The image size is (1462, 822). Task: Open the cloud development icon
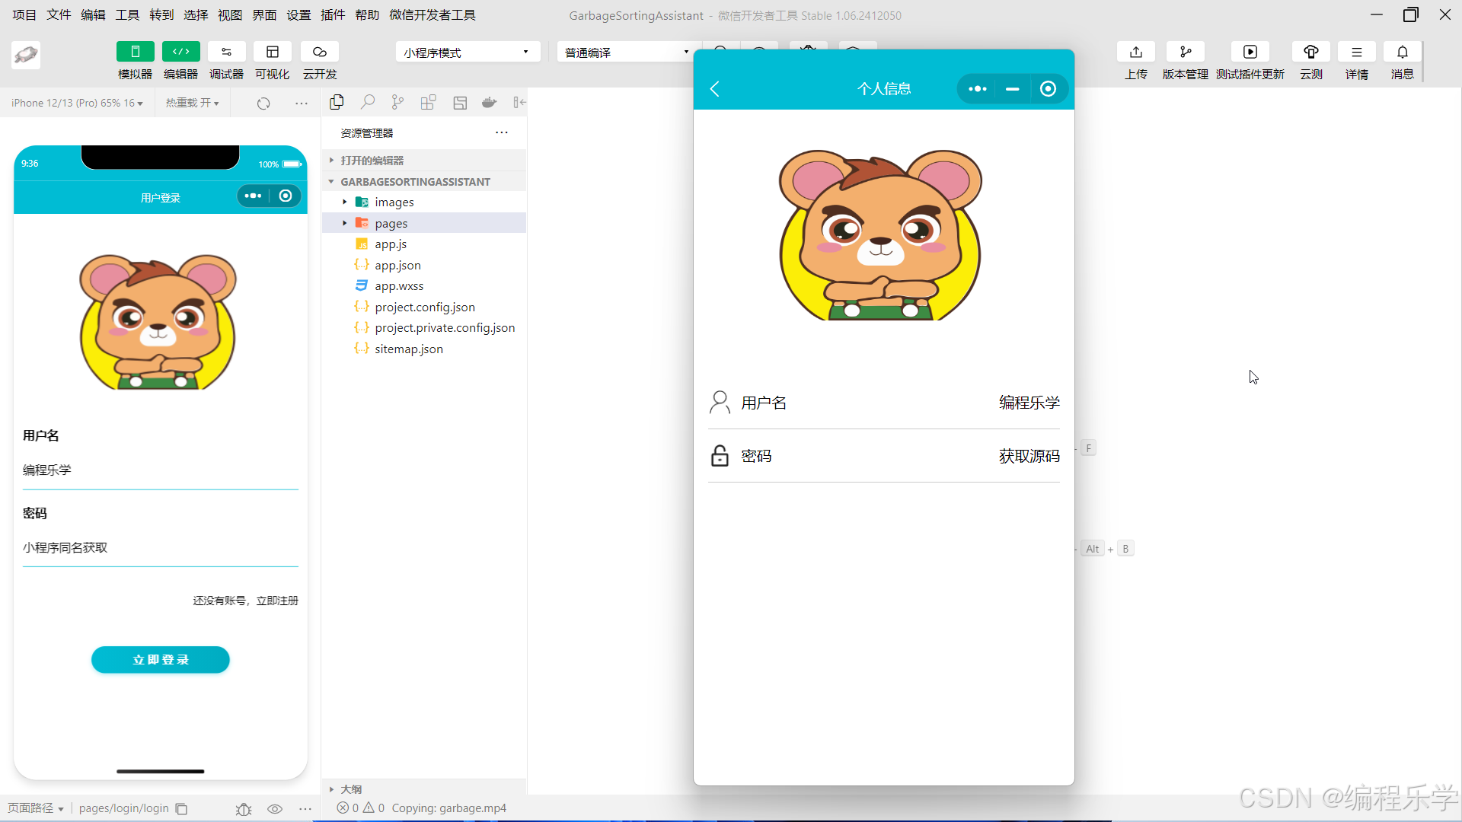[319, 52]
